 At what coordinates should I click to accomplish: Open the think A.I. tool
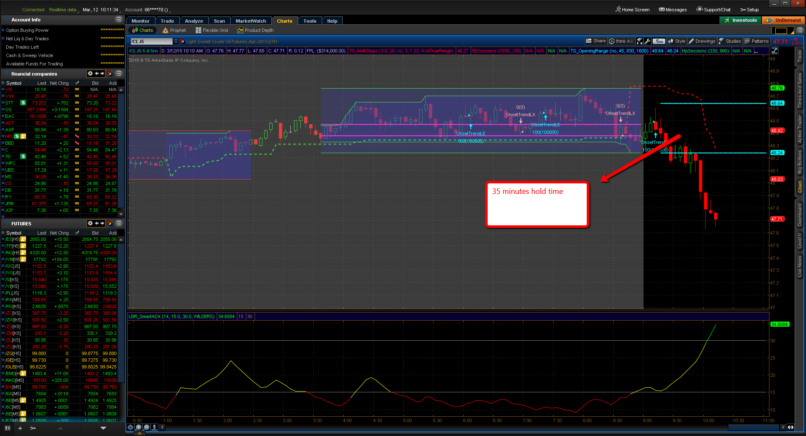coord(621,41)
